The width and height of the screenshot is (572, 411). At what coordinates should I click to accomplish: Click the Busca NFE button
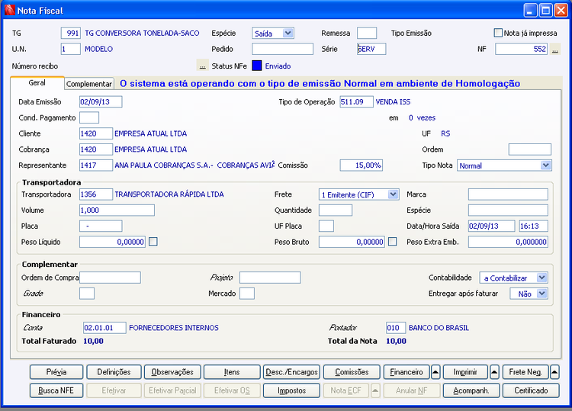pos(56,390)
